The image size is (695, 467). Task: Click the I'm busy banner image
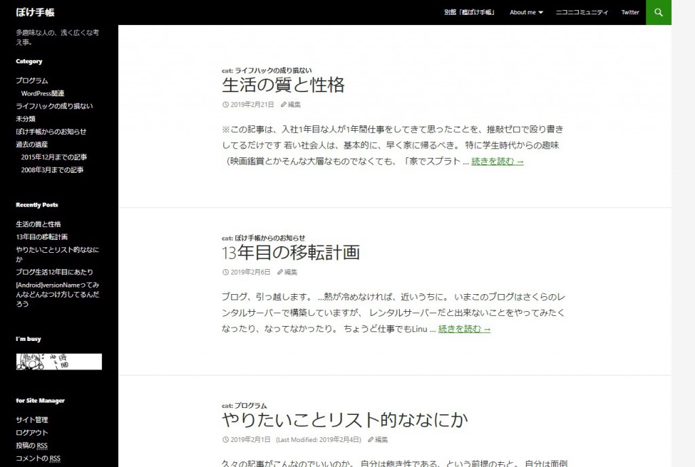[x=59, y=362]
